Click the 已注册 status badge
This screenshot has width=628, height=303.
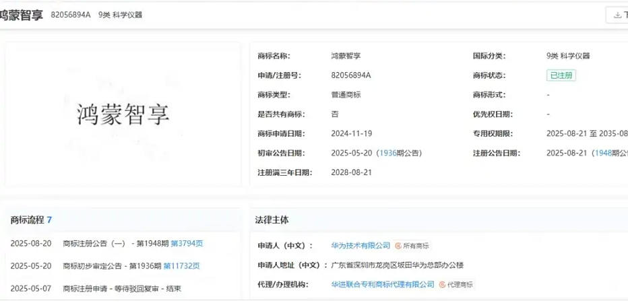561,75
